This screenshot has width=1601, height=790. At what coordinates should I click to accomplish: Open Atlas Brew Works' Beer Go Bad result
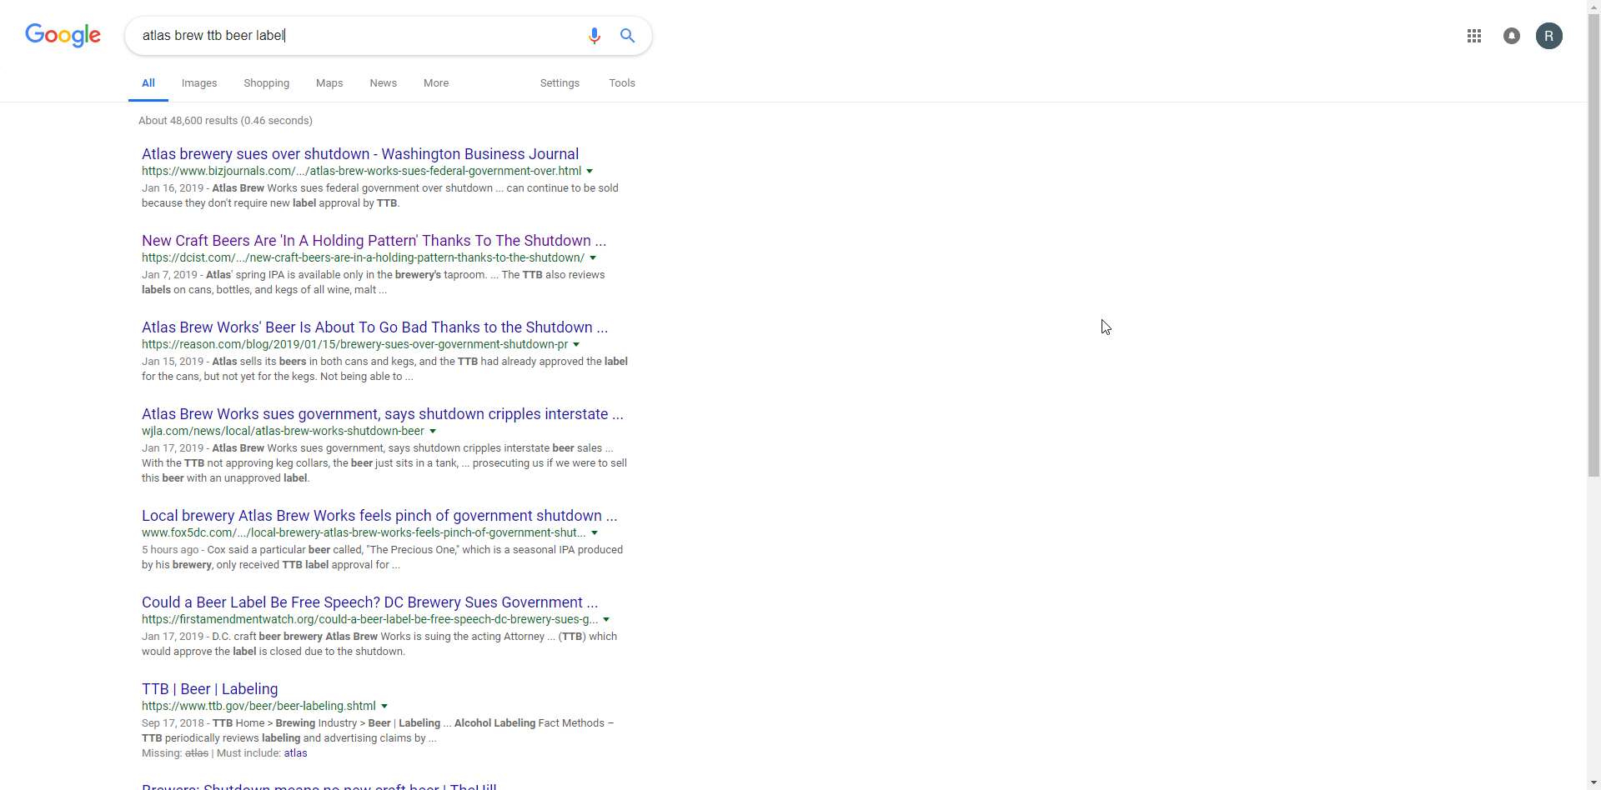(x=374, y=327)
